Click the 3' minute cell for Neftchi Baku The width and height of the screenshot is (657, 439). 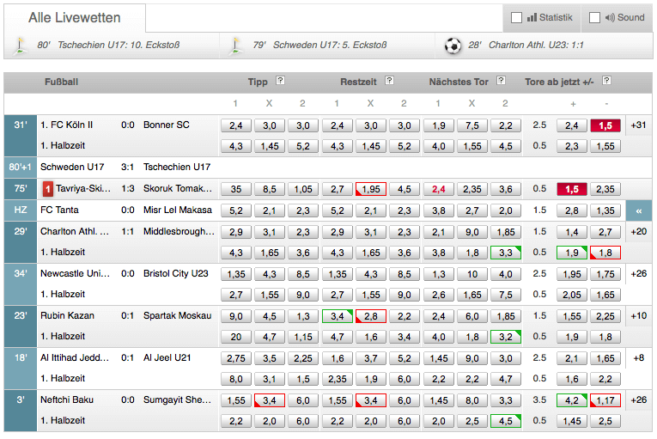20,411
